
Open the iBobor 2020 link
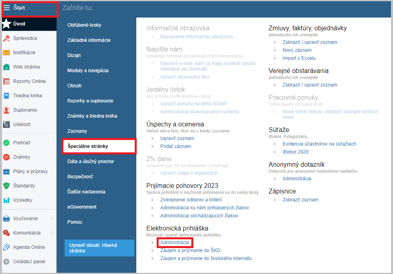(295, 152)
